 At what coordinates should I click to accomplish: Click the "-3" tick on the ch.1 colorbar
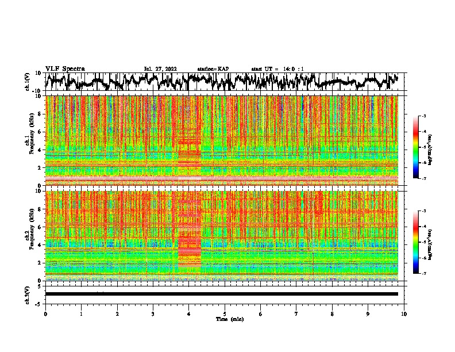point(424,116)
